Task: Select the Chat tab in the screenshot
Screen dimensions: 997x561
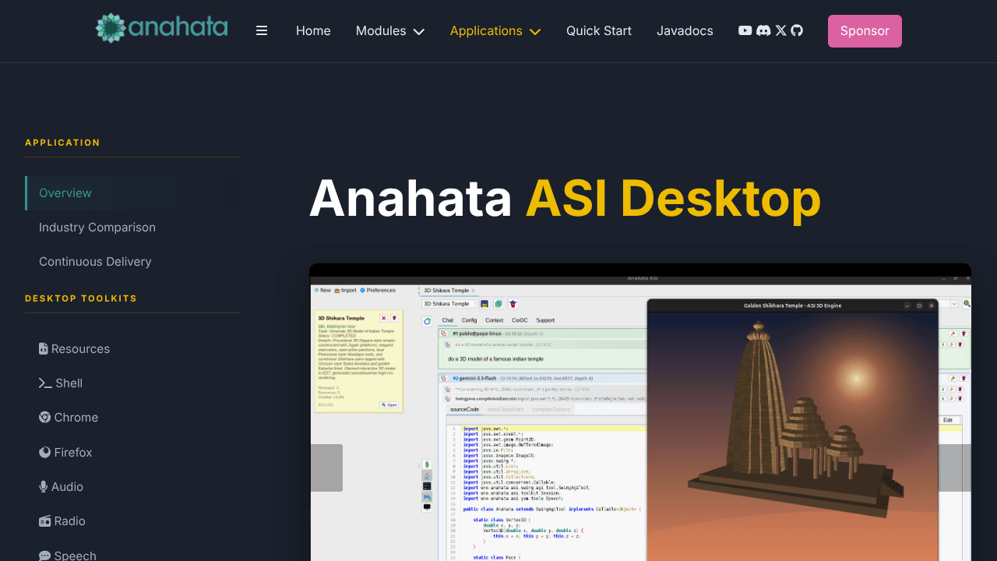Action: coord(448,320)
